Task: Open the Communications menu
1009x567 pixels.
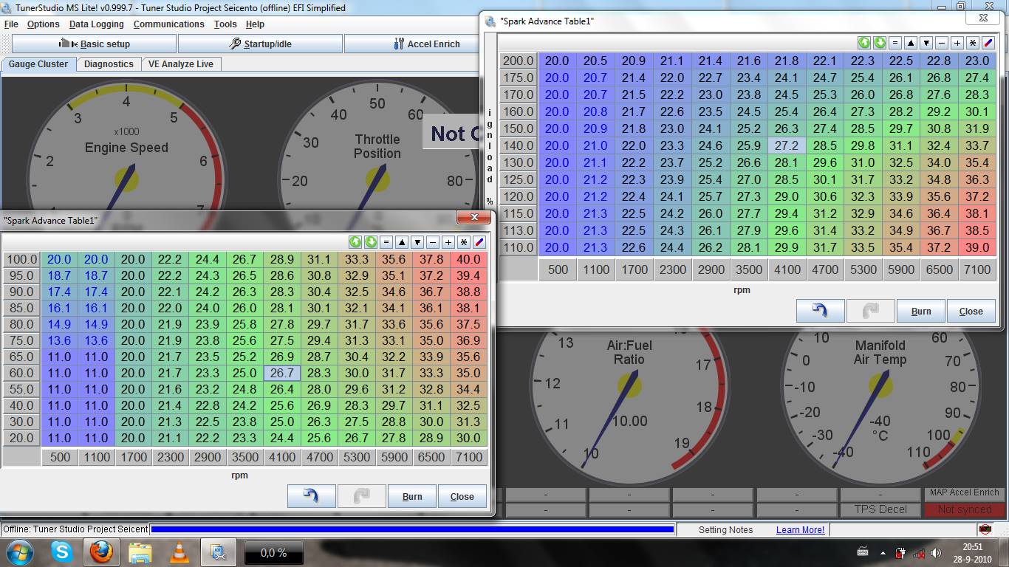Action: (169, 24)
